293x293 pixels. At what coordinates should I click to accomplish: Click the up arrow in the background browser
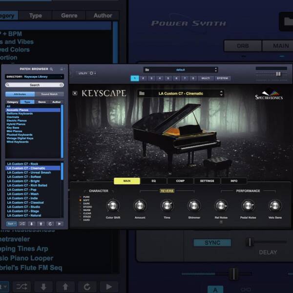[x=65, y=287]
